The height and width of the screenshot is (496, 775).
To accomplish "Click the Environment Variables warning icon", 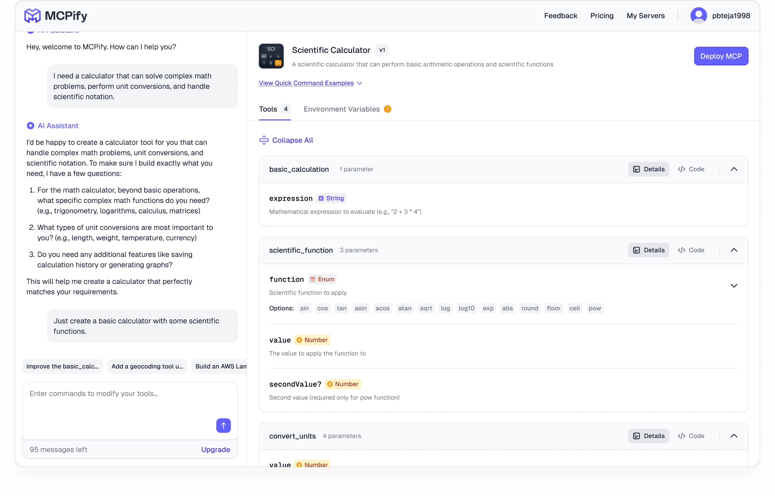I will tap(387, 109).
